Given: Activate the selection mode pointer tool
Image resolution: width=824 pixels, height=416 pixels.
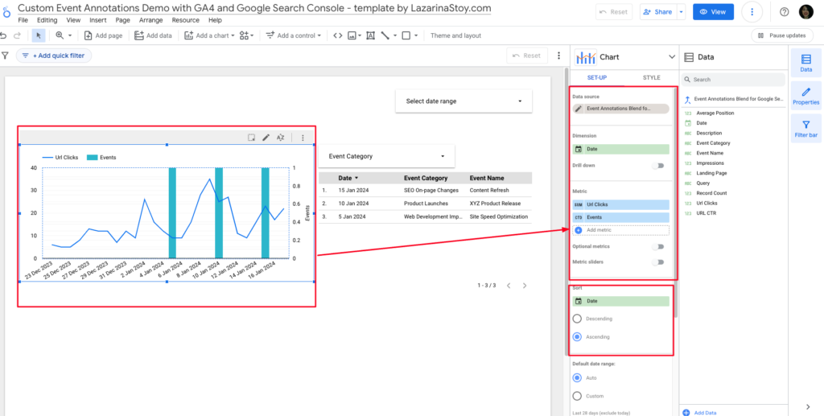Looking at the screenshot, I should pyautogui.click(x=39, y=35).
